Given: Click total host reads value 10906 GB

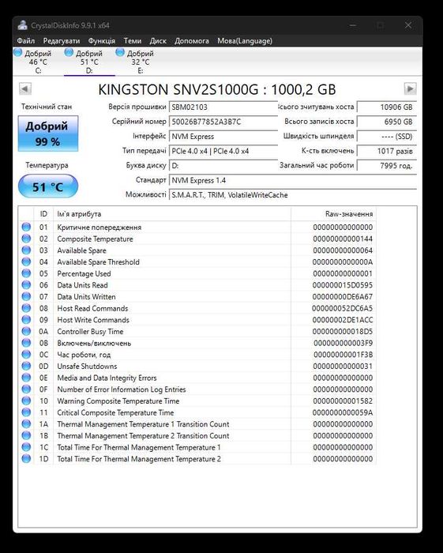Looking at the screenshot, I should 387,107.
